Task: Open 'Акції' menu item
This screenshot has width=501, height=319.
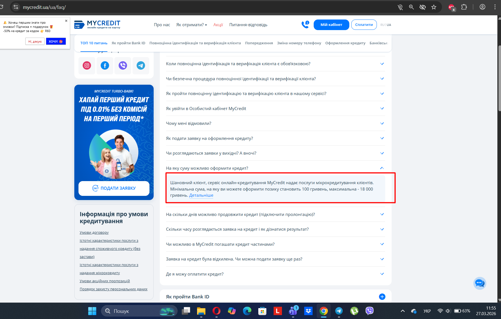Action: (218, 25)
